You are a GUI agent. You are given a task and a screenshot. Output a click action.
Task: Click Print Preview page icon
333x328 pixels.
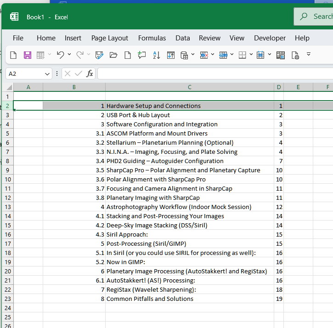[x=295, y=55]
